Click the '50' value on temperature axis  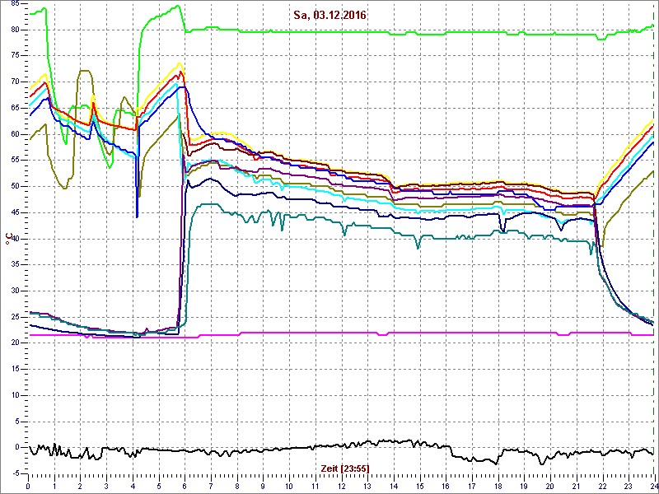14,187
